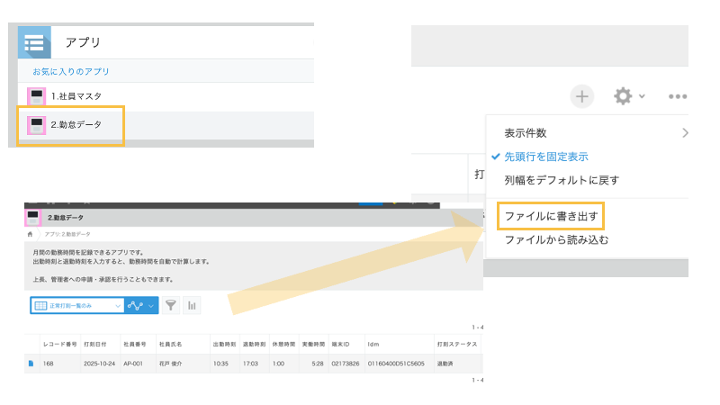Expand the 表示件数 submenu
Viewport: 720px width, 405px height.
tap(684, 133)
